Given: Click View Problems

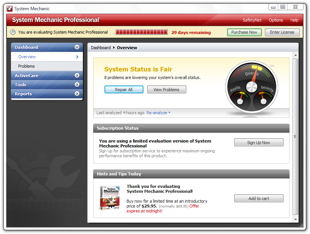Looking at the screenshot, I should 167,90.
